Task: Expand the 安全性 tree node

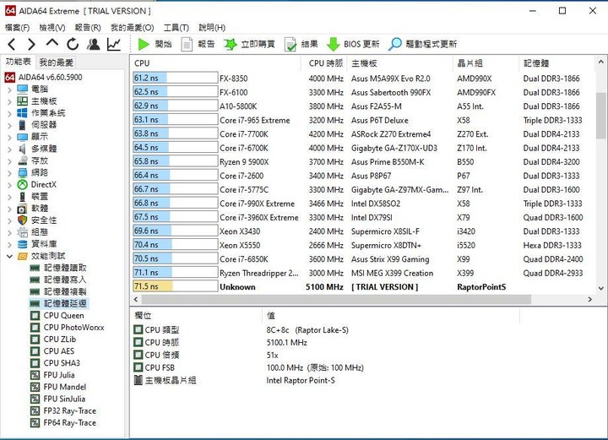Action: click(x=9, y=221)
